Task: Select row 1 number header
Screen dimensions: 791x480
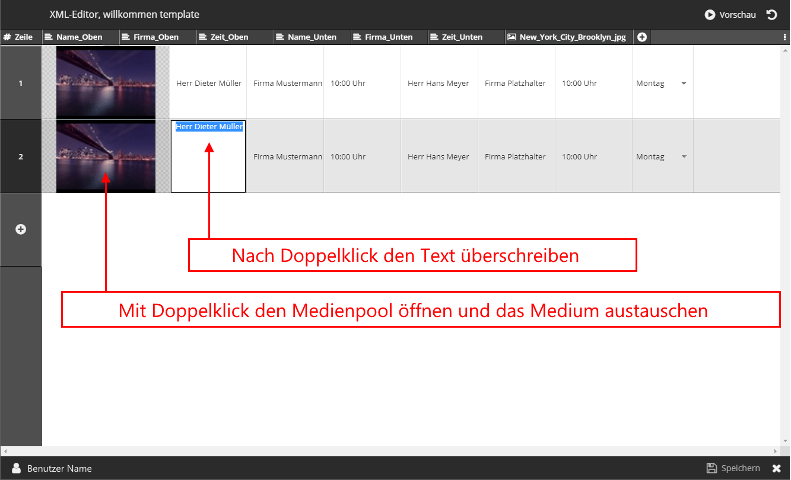Action: (x=21, y=84)
